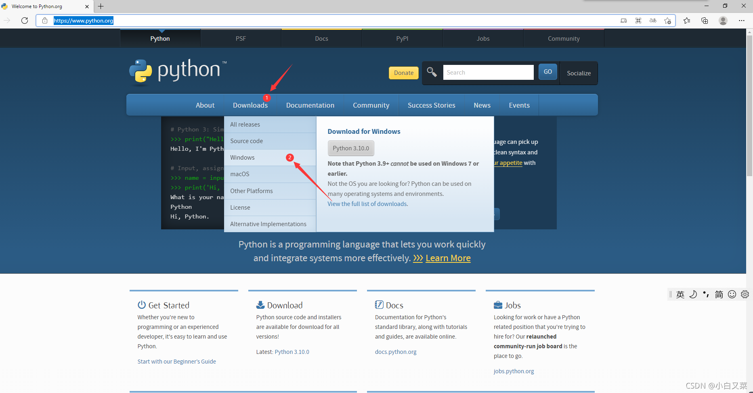Open the jobs.python.org link
This screenshot has width=753, height=393.
tap(514, 371)
